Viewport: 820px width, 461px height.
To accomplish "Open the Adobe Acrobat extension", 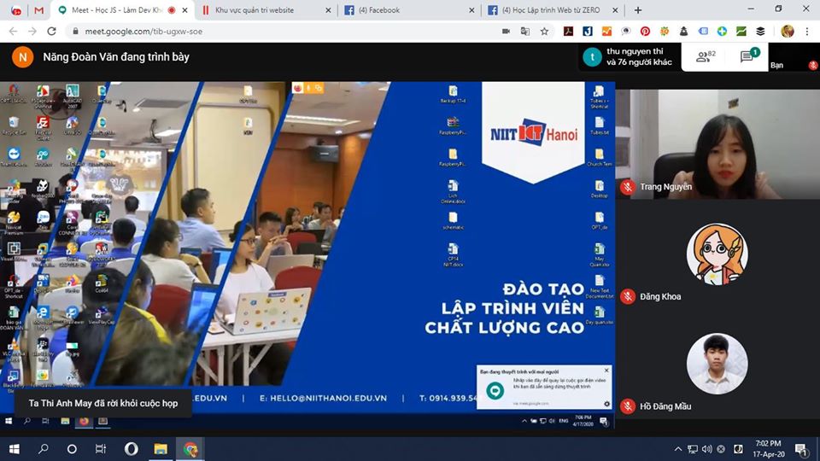I will coord(569,32).
